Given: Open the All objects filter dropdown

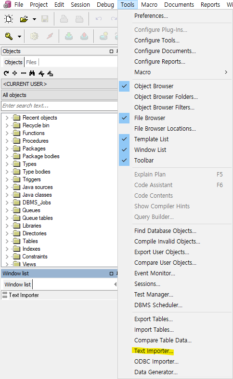Looking at the screenshot, I should pyautogui.click(x=59, y=95).
